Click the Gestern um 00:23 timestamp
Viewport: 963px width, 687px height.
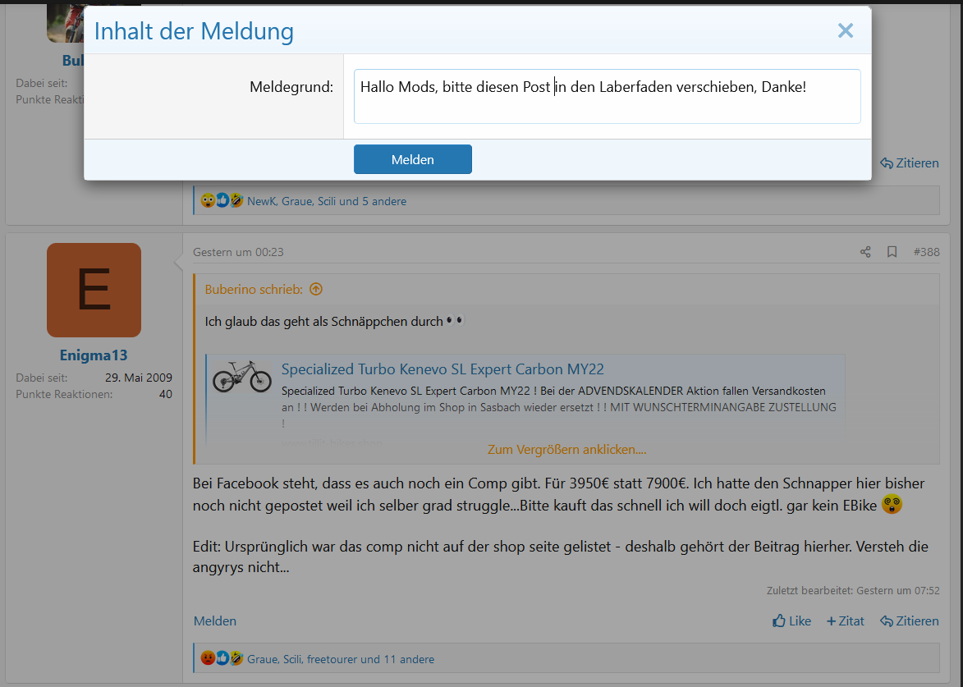[x=238, y=252]
